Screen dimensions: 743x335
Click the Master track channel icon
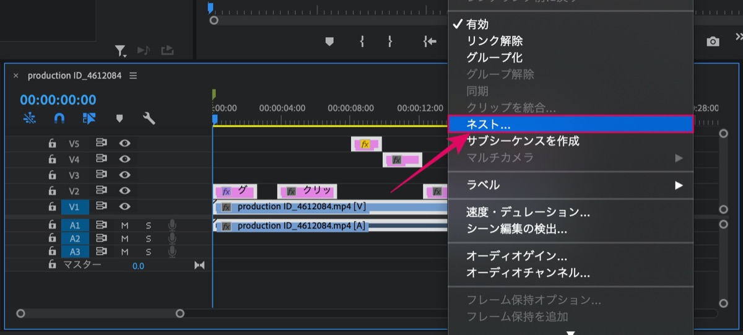pos(199,265)
